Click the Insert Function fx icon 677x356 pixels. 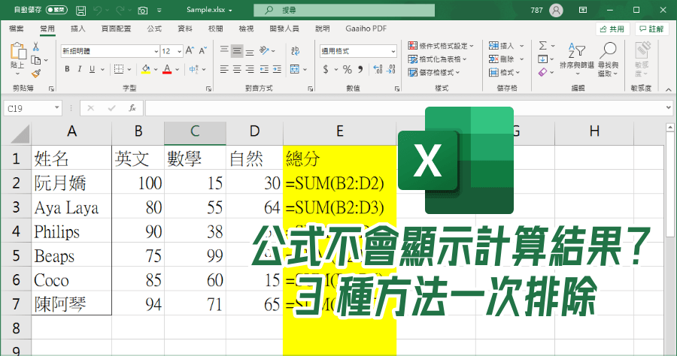(x=132, y=107)
